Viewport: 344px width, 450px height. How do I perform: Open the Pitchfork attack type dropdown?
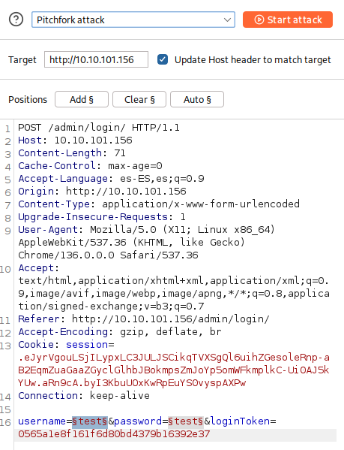pos(133,20)
